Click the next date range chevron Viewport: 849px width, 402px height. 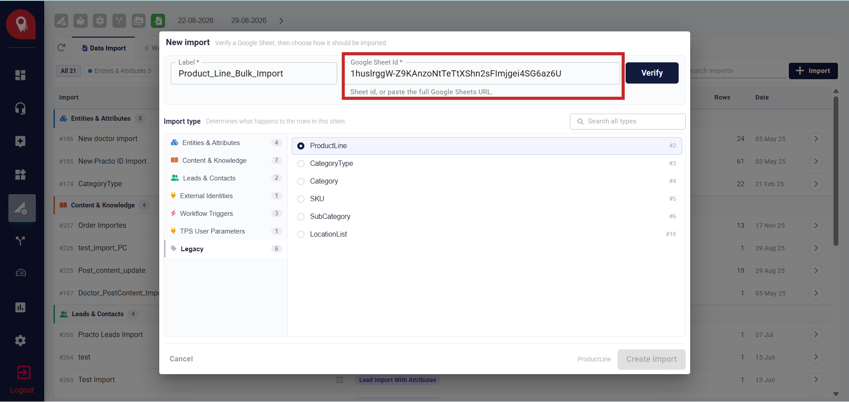coord(281,21)
